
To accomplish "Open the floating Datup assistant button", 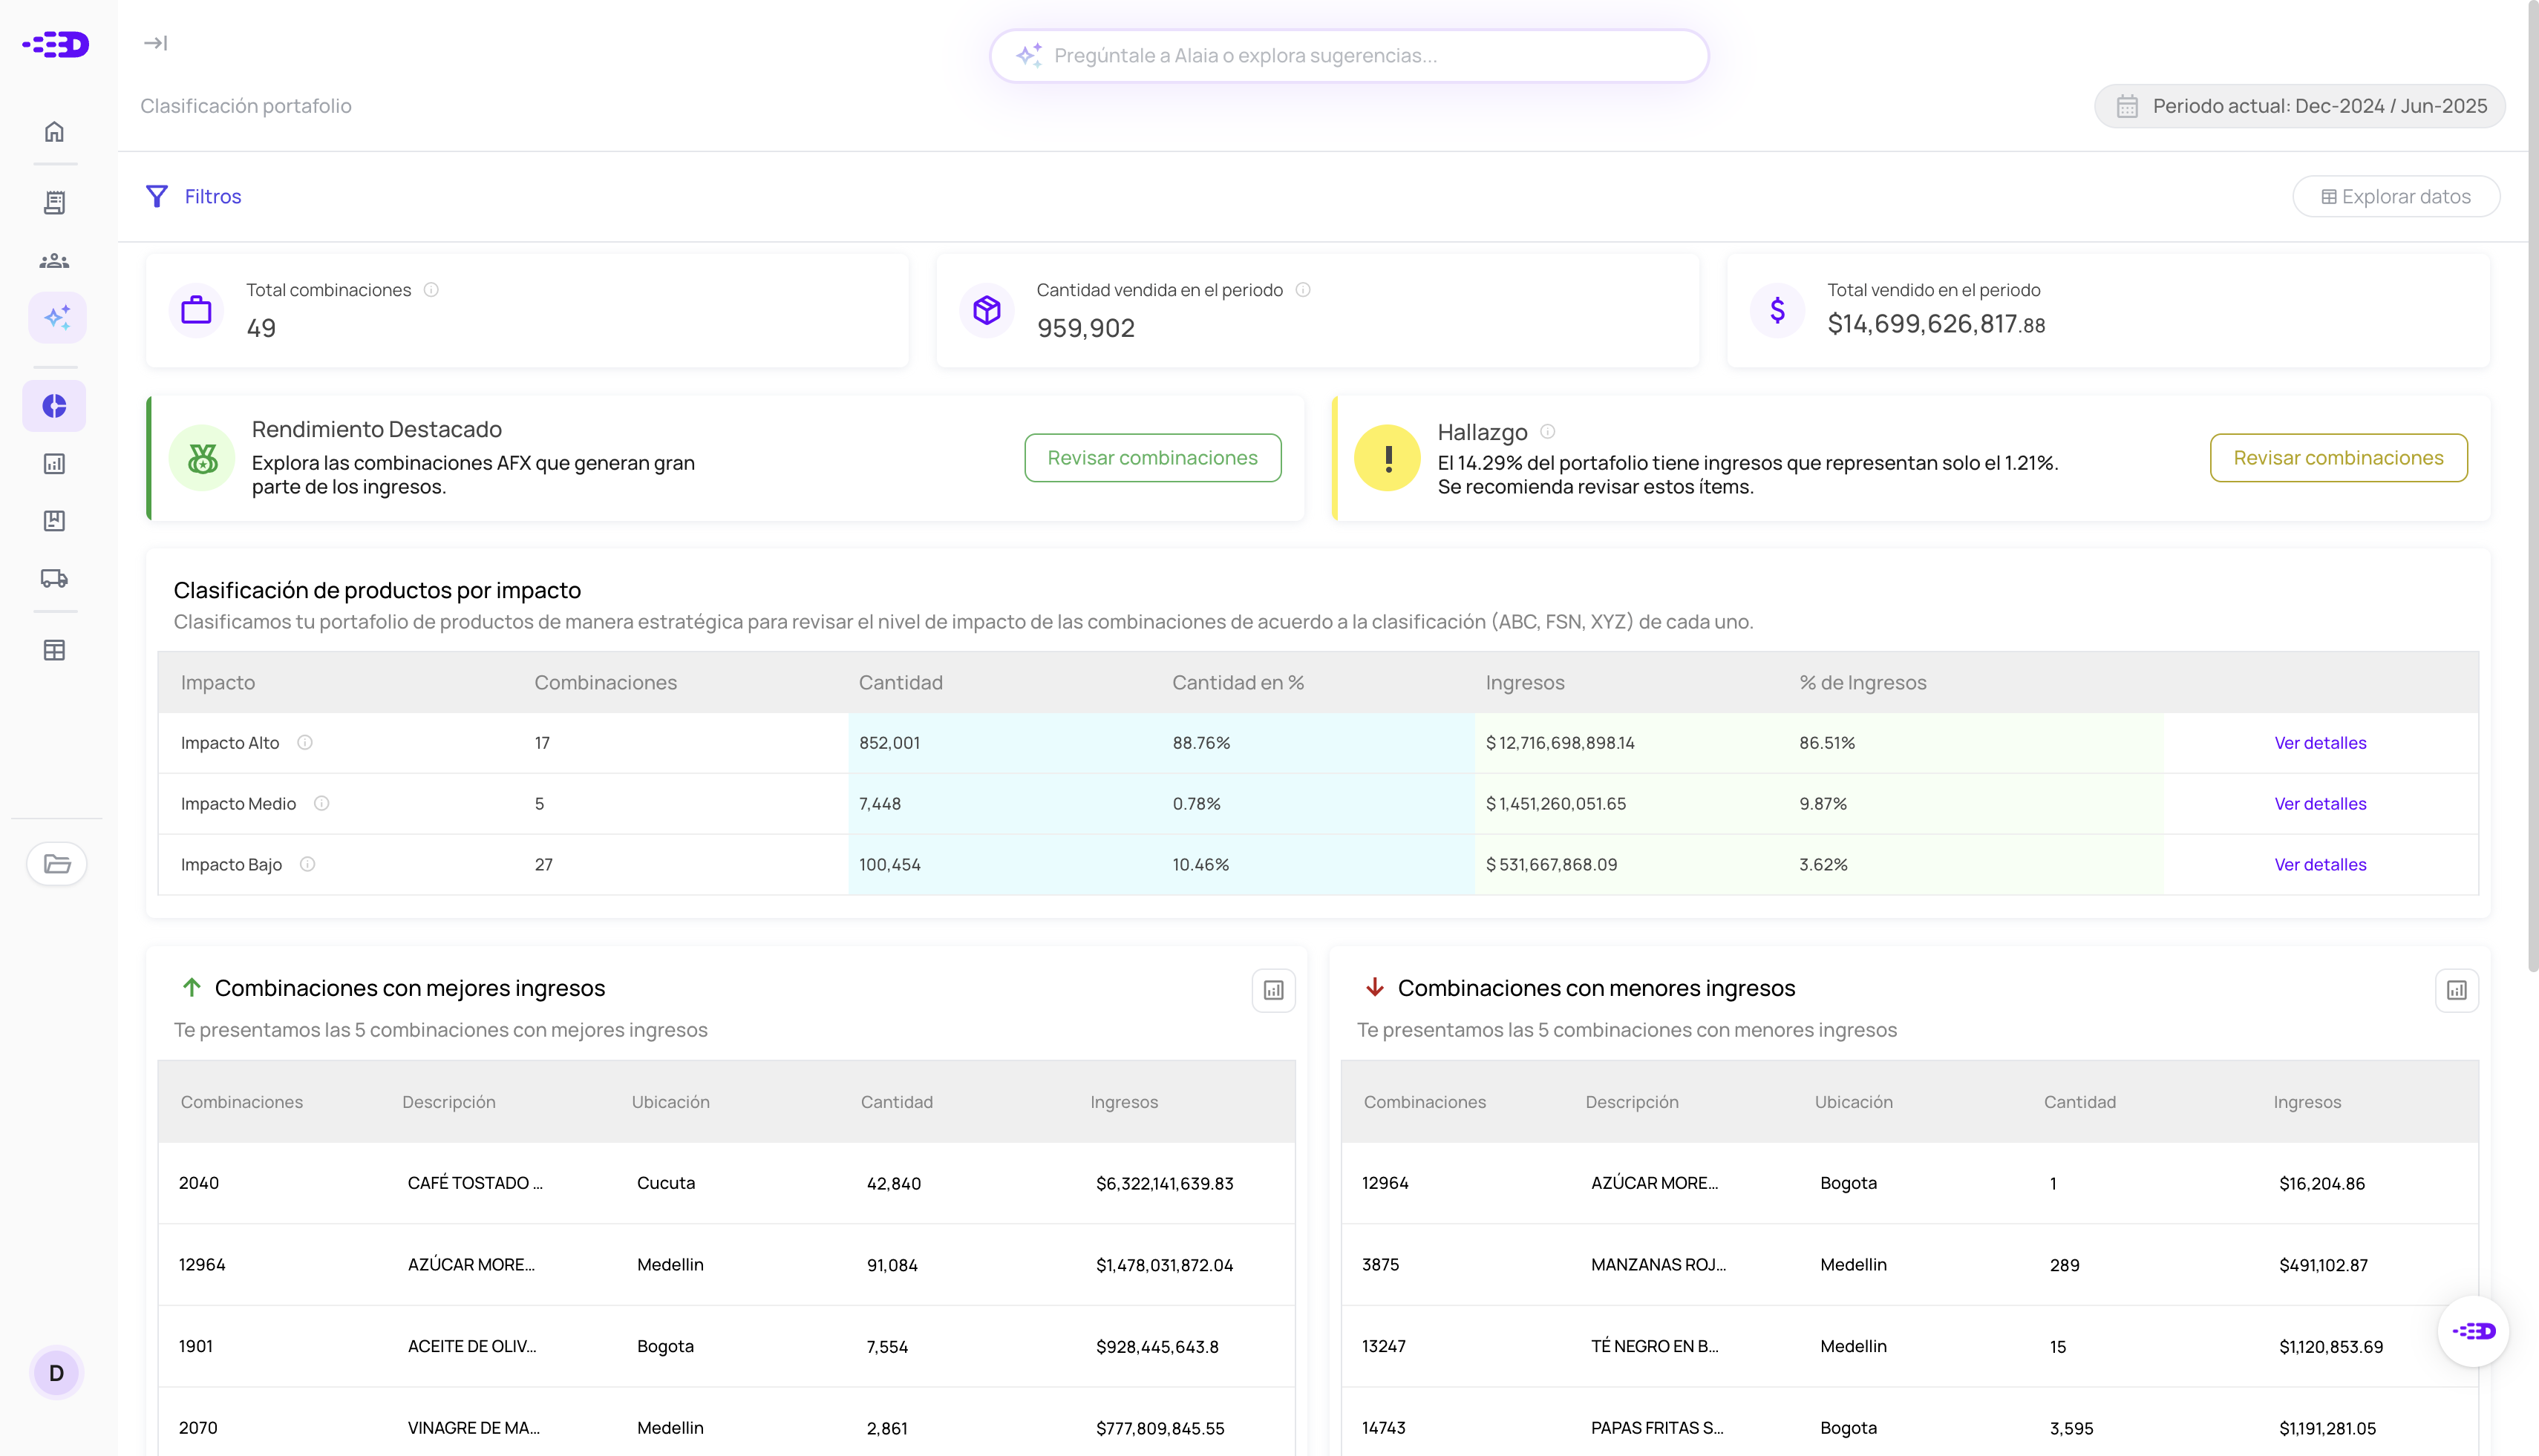I will [2474, 1331].
